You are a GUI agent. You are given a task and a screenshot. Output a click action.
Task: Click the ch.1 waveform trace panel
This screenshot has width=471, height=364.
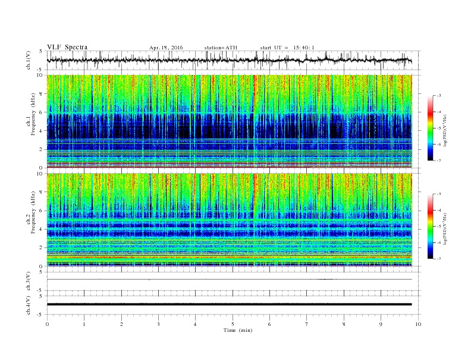[234, 60]
